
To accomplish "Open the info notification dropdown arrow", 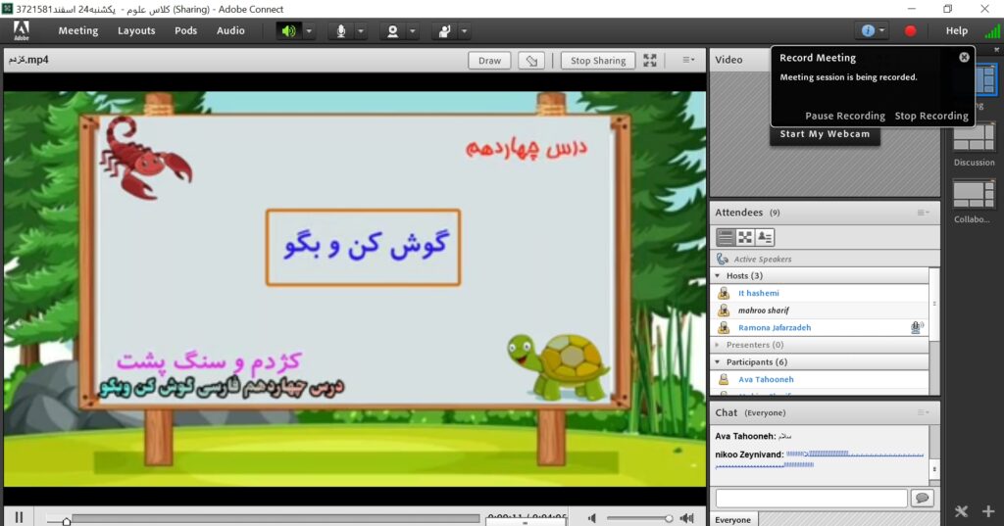I will click(881, 30).
